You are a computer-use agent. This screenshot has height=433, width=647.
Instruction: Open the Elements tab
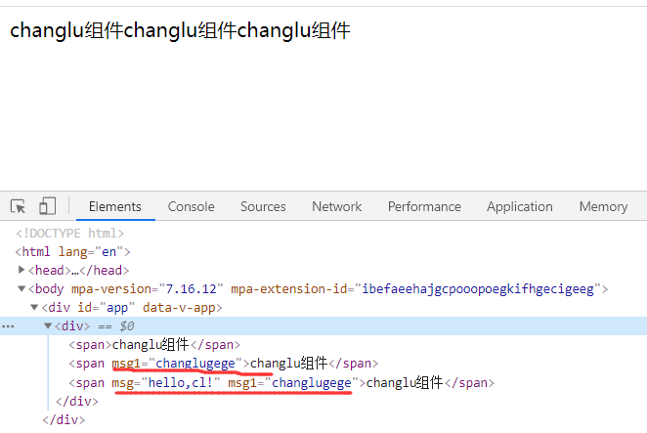[x=115, y=206]
